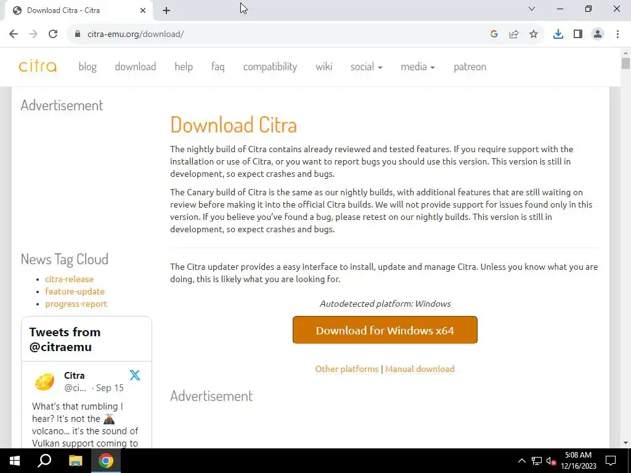Image resolution: width=631 pixels, height=473 pixels.
Task: Open the notification center icon
Action: [611, 461]
